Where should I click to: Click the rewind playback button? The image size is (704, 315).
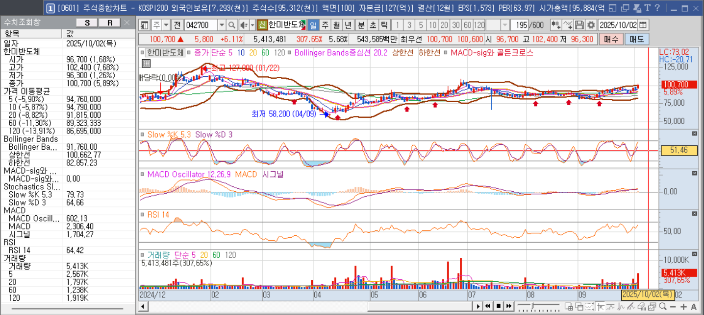488,306
